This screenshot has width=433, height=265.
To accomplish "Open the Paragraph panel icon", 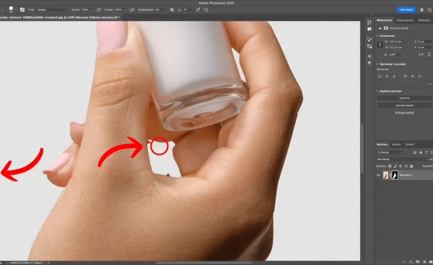I will (x=369, y=63).
